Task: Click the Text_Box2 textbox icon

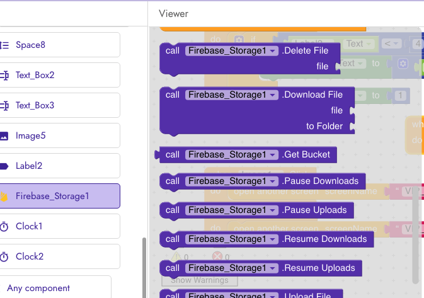Action: [x=4, y=76]
